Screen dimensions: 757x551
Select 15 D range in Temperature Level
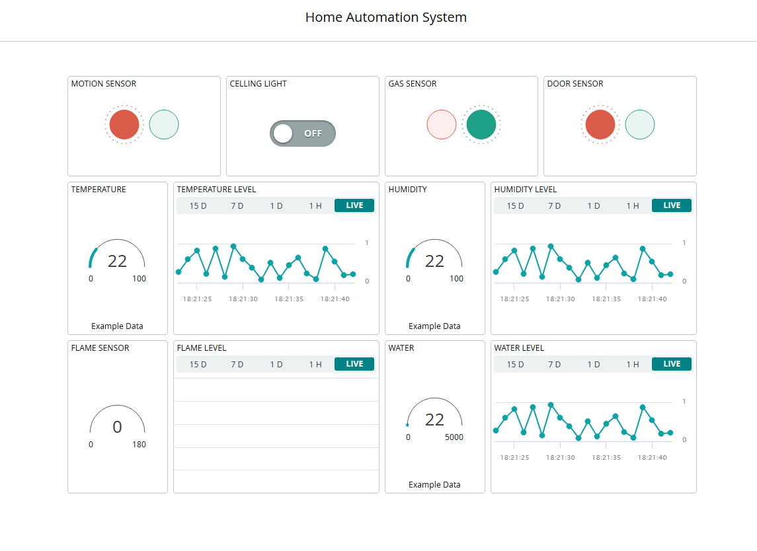pyautogui.click(x=198, y=205)
